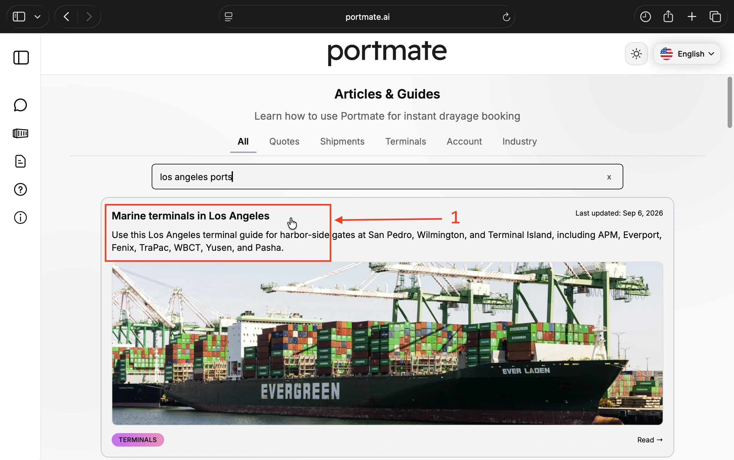Show tab overview icon
This screenshot has width=734, height=460.
pos(715,17)
